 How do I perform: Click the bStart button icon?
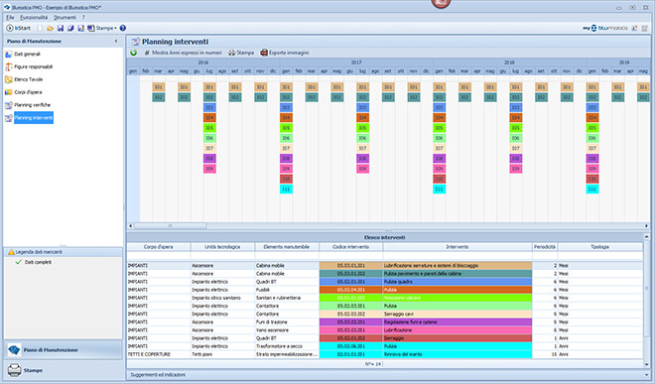click(x=10, y=28)
